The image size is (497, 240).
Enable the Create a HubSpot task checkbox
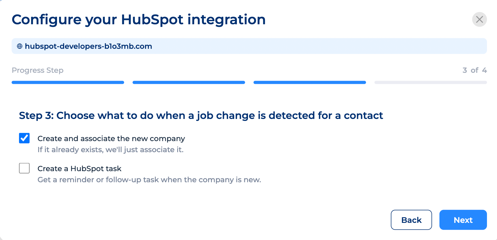pos(24,168)
